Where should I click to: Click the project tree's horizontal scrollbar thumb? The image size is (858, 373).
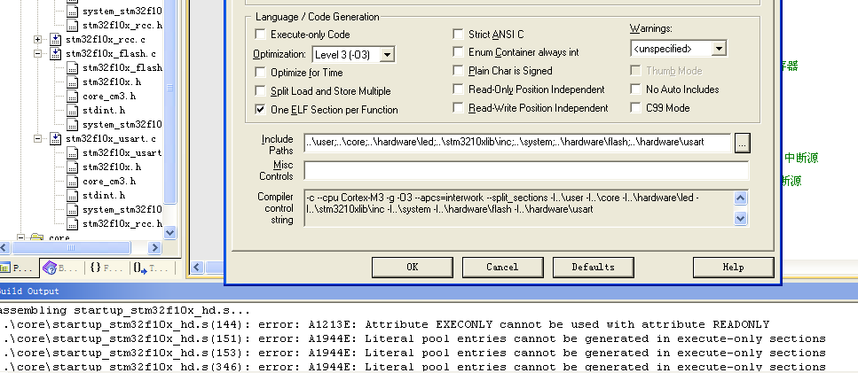[71, 248]
